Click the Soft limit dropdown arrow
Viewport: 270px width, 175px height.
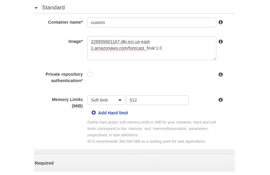[120, 100]
